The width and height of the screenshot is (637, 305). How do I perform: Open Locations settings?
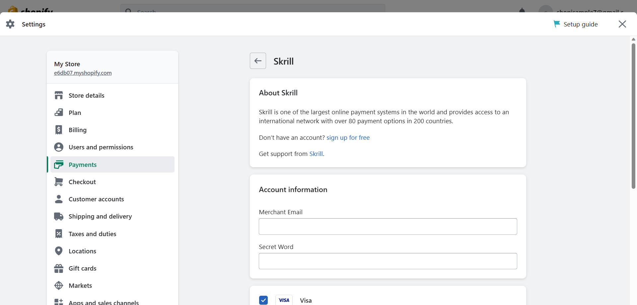[x=112, y=251]
